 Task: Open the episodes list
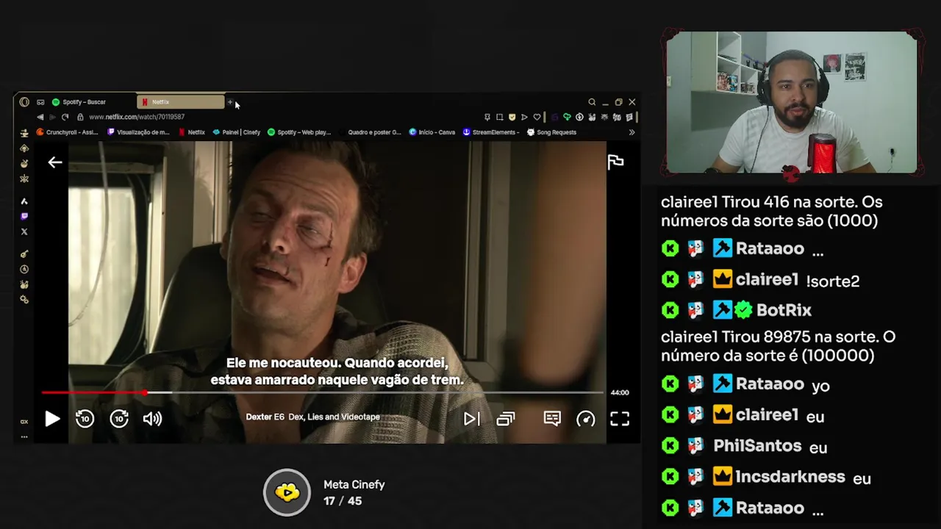pyautogui.click(x=506, y=419)
